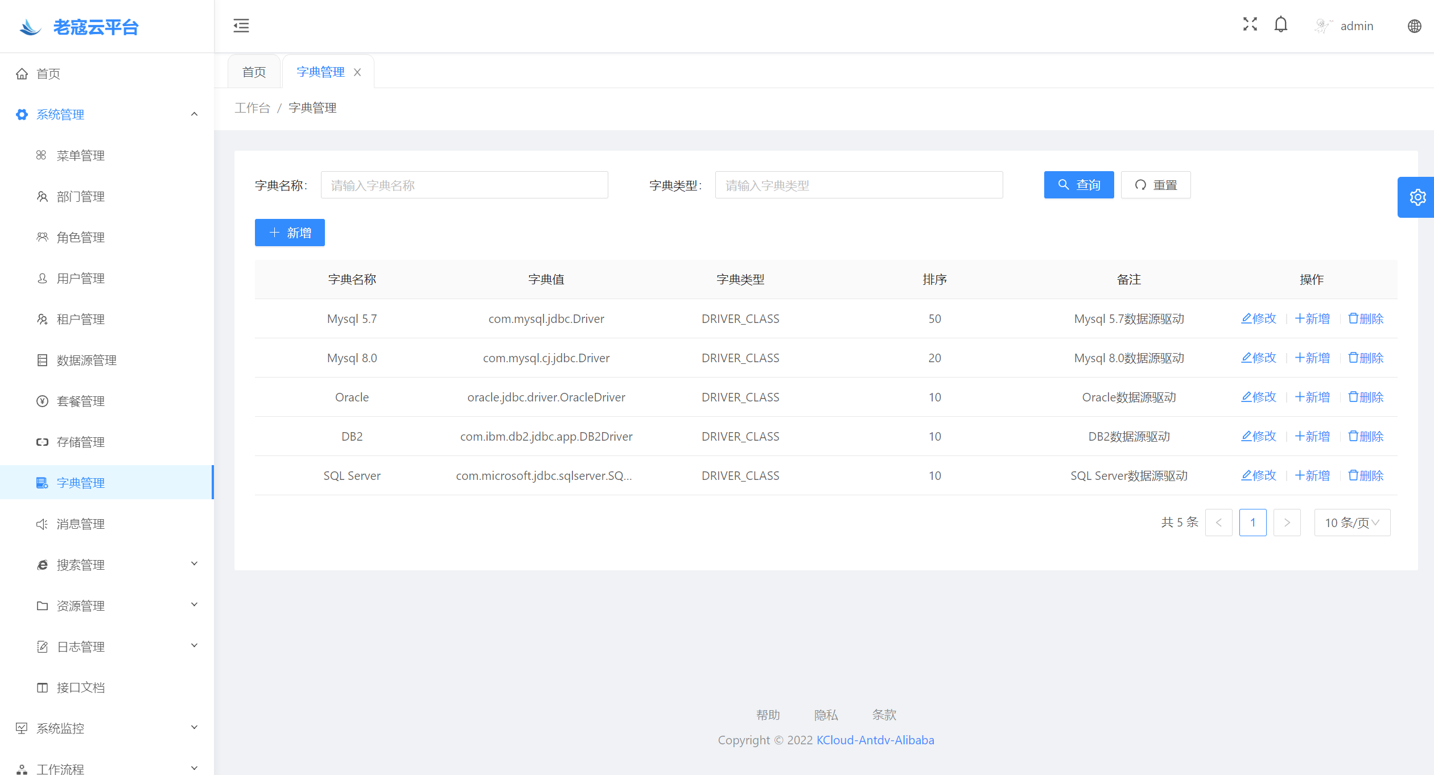Switch to the 首页 tab

254,72
